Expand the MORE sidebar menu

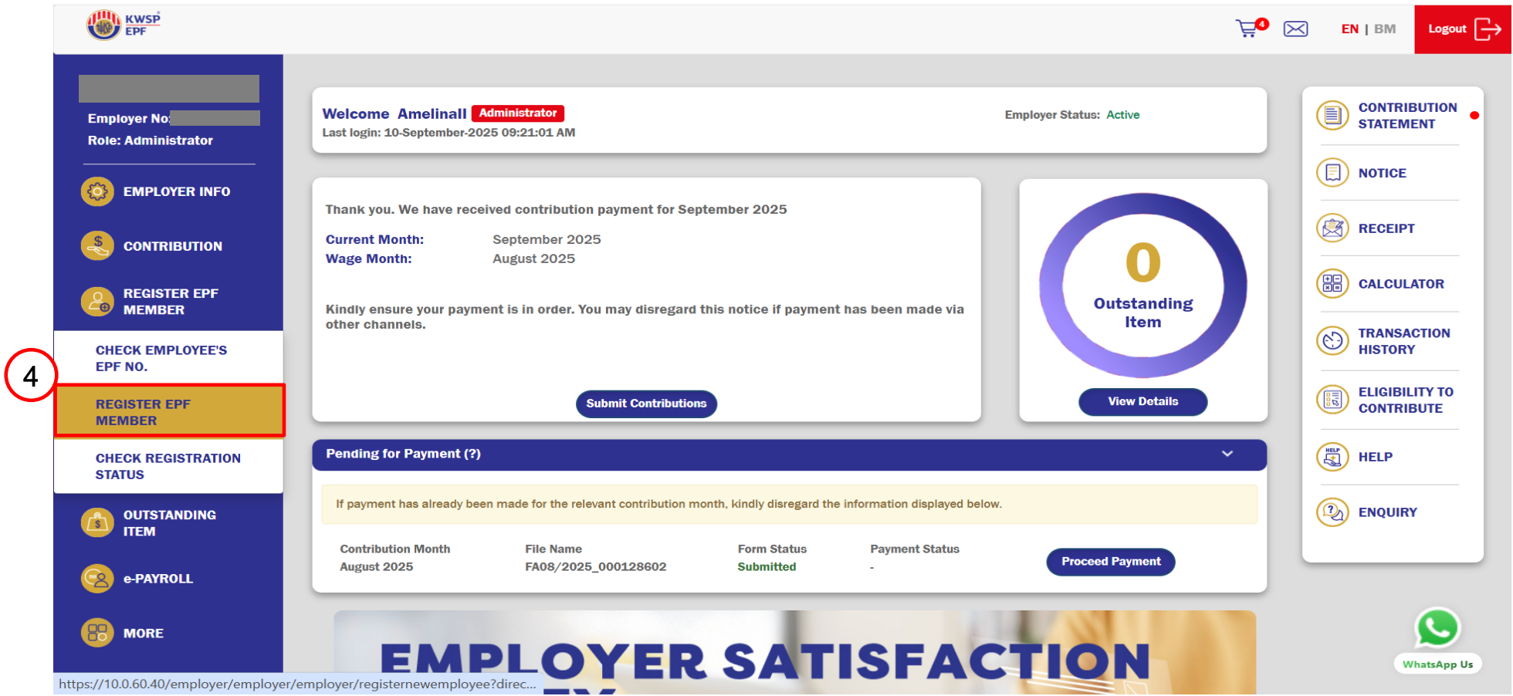[x=143, y=633]
